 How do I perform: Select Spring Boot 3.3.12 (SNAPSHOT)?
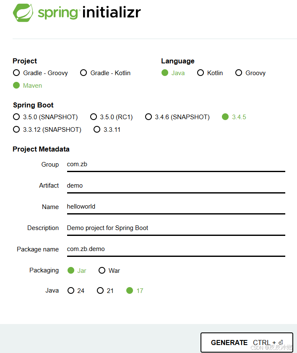coord(16,129)
